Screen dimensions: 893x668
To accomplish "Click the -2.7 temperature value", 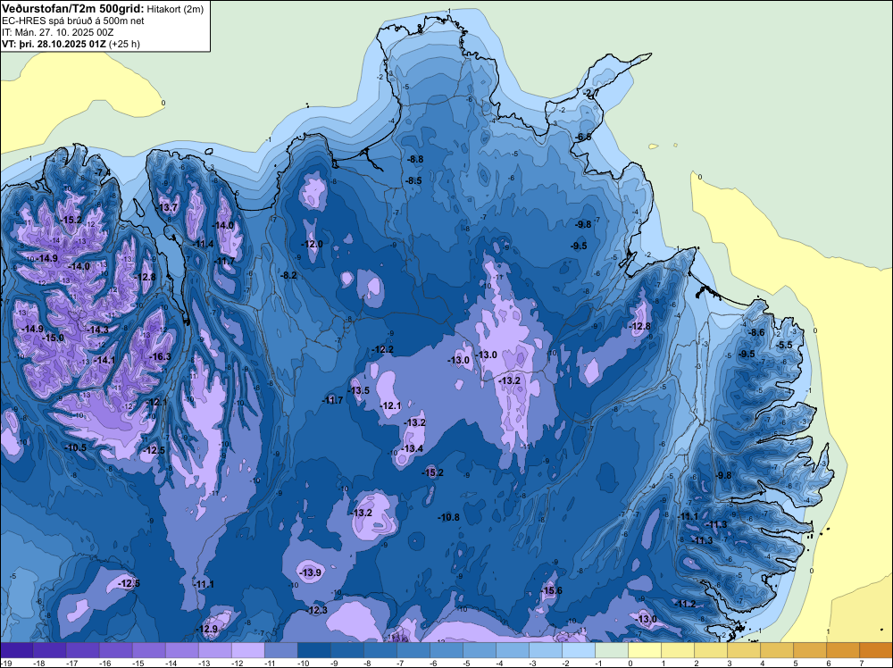I will [592, 93].
